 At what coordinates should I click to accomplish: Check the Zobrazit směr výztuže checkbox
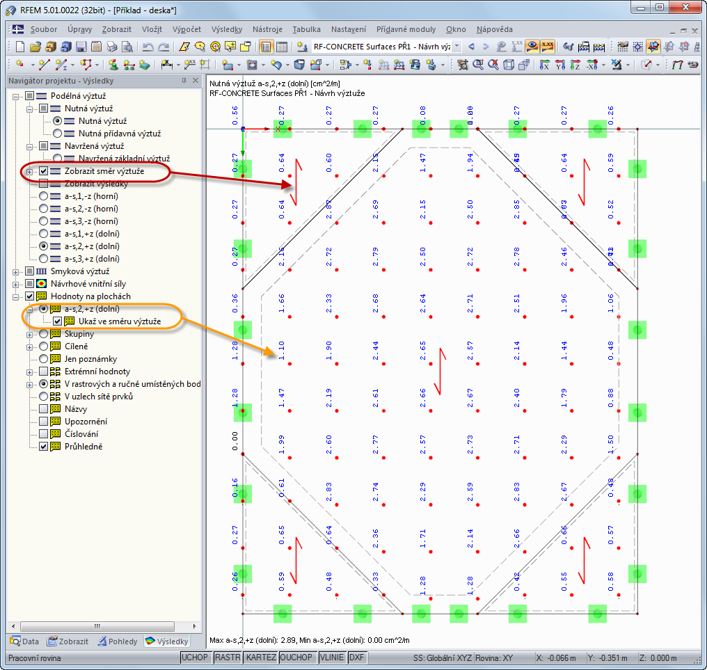click(x=43, y=171)
